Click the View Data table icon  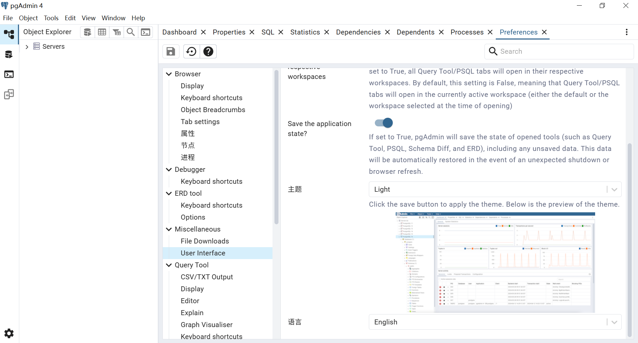[102, 32]
